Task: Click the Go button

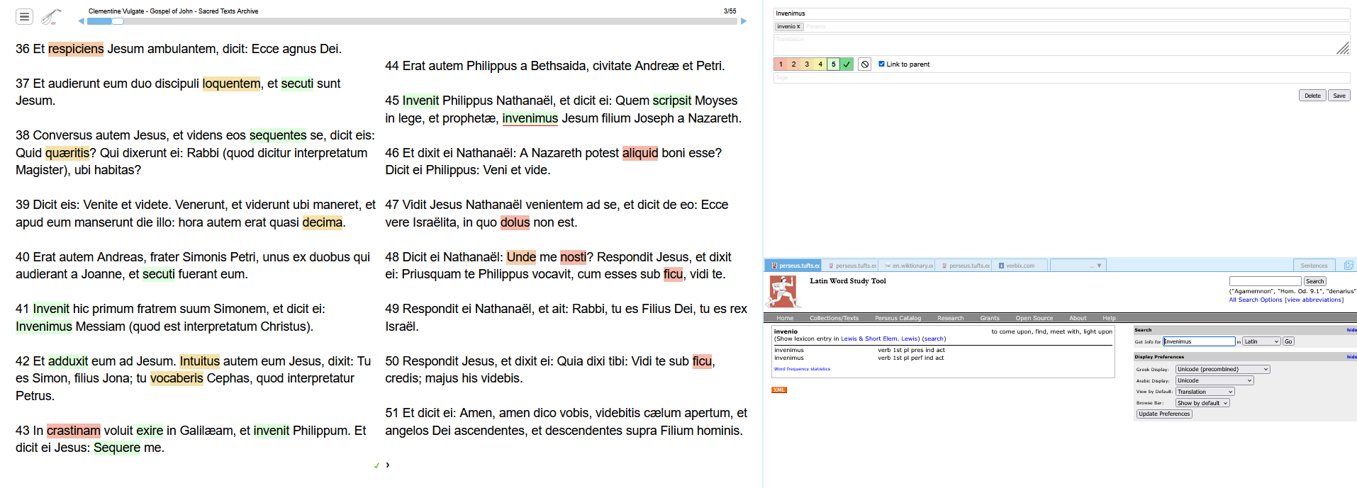Action: (x=1288, y=341)
